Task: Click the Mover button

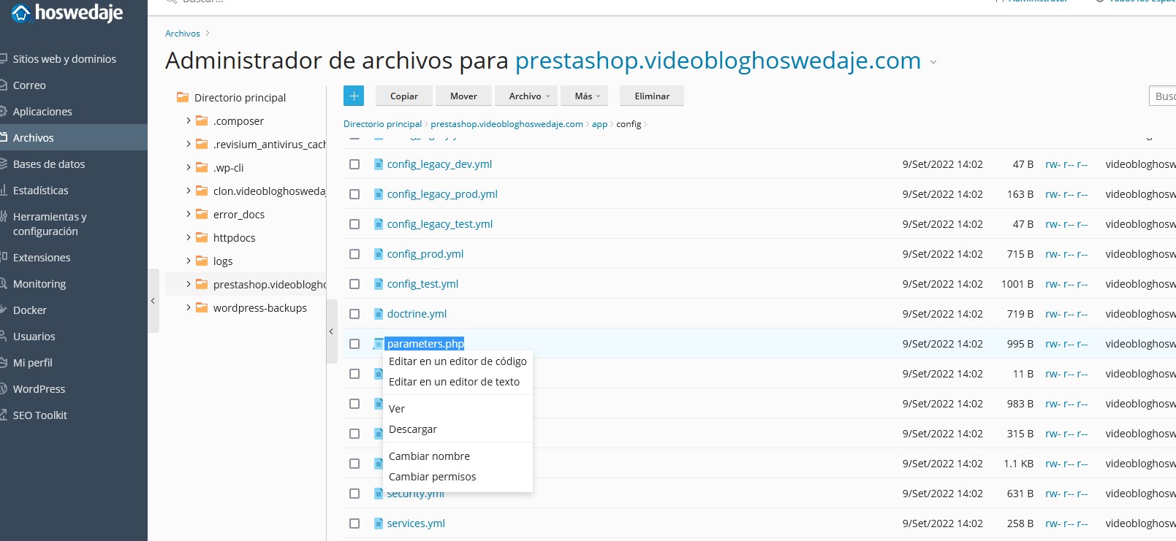Action: 463,96
